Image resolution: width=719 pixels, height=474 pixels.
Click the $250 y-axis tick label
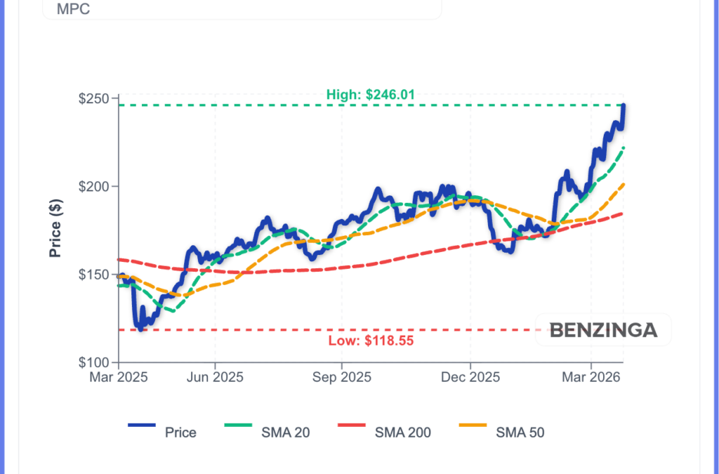(93, 98)
